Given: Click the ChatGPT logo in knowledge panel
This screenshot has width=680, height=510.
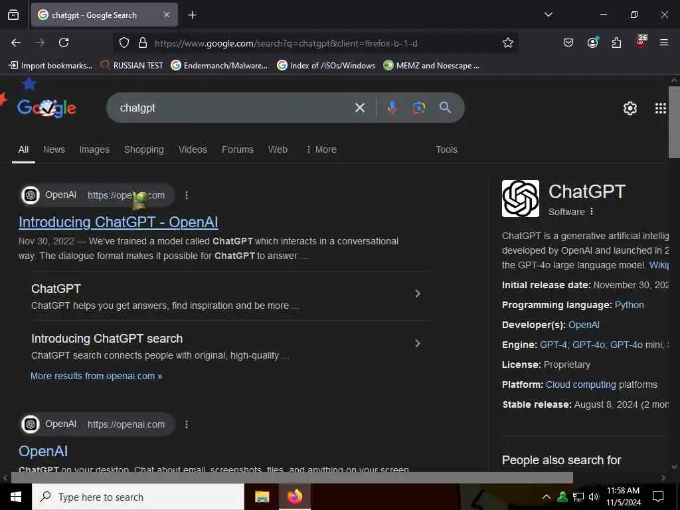Looking at the screenshot, I should click(521, 199).
